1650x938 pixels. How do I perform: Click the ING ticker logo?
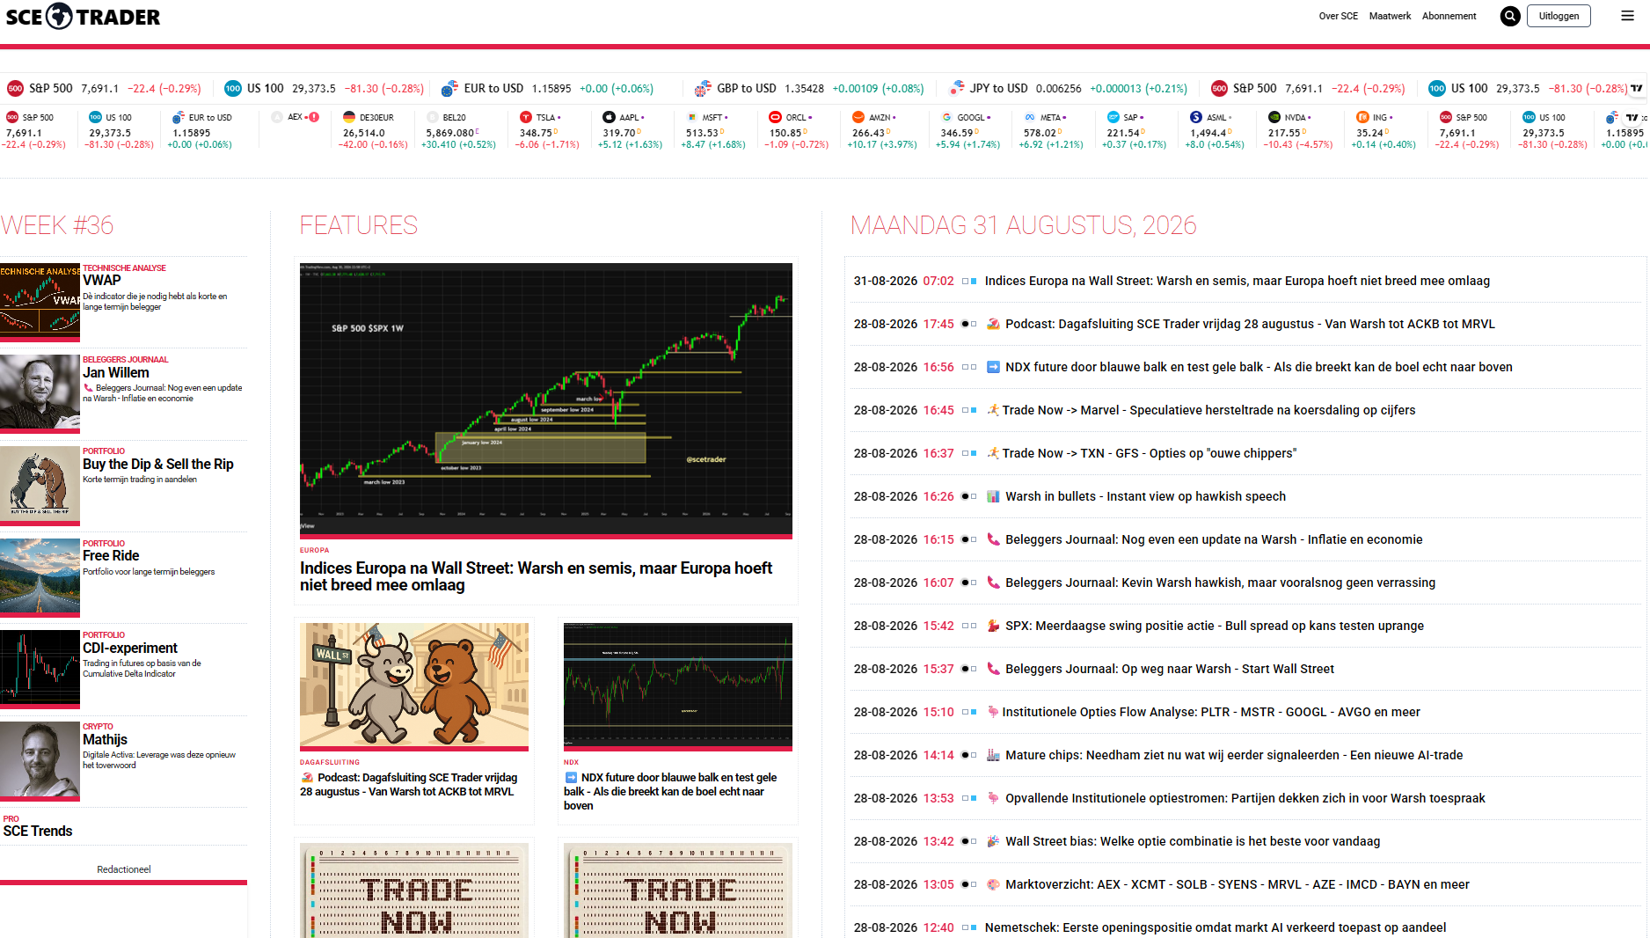[x=1362, y=117]
